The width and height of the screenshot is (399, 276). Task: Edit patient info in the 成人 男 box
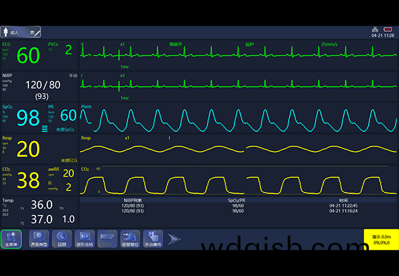pyautogui.click(x=21, y=33)
